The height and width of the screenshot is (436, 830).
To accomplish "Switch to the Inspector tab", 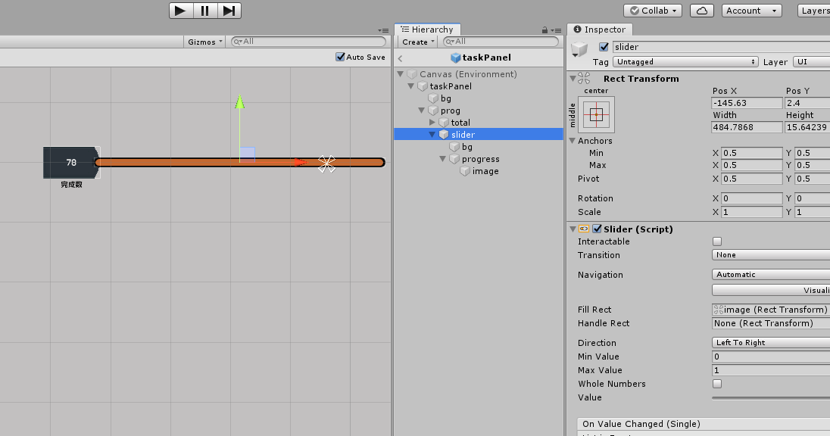I will click(600, 30).
